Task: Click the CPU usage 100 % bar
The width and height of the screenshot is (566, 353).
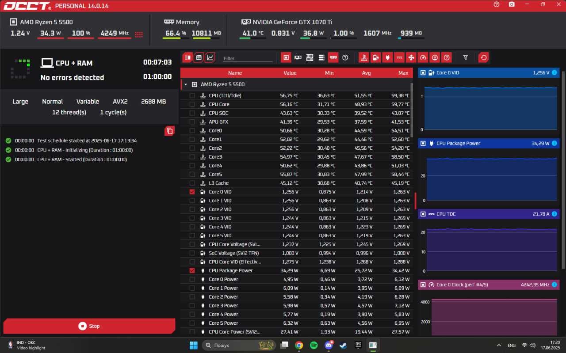Action: pyautogui.click(x=81, y=38)
